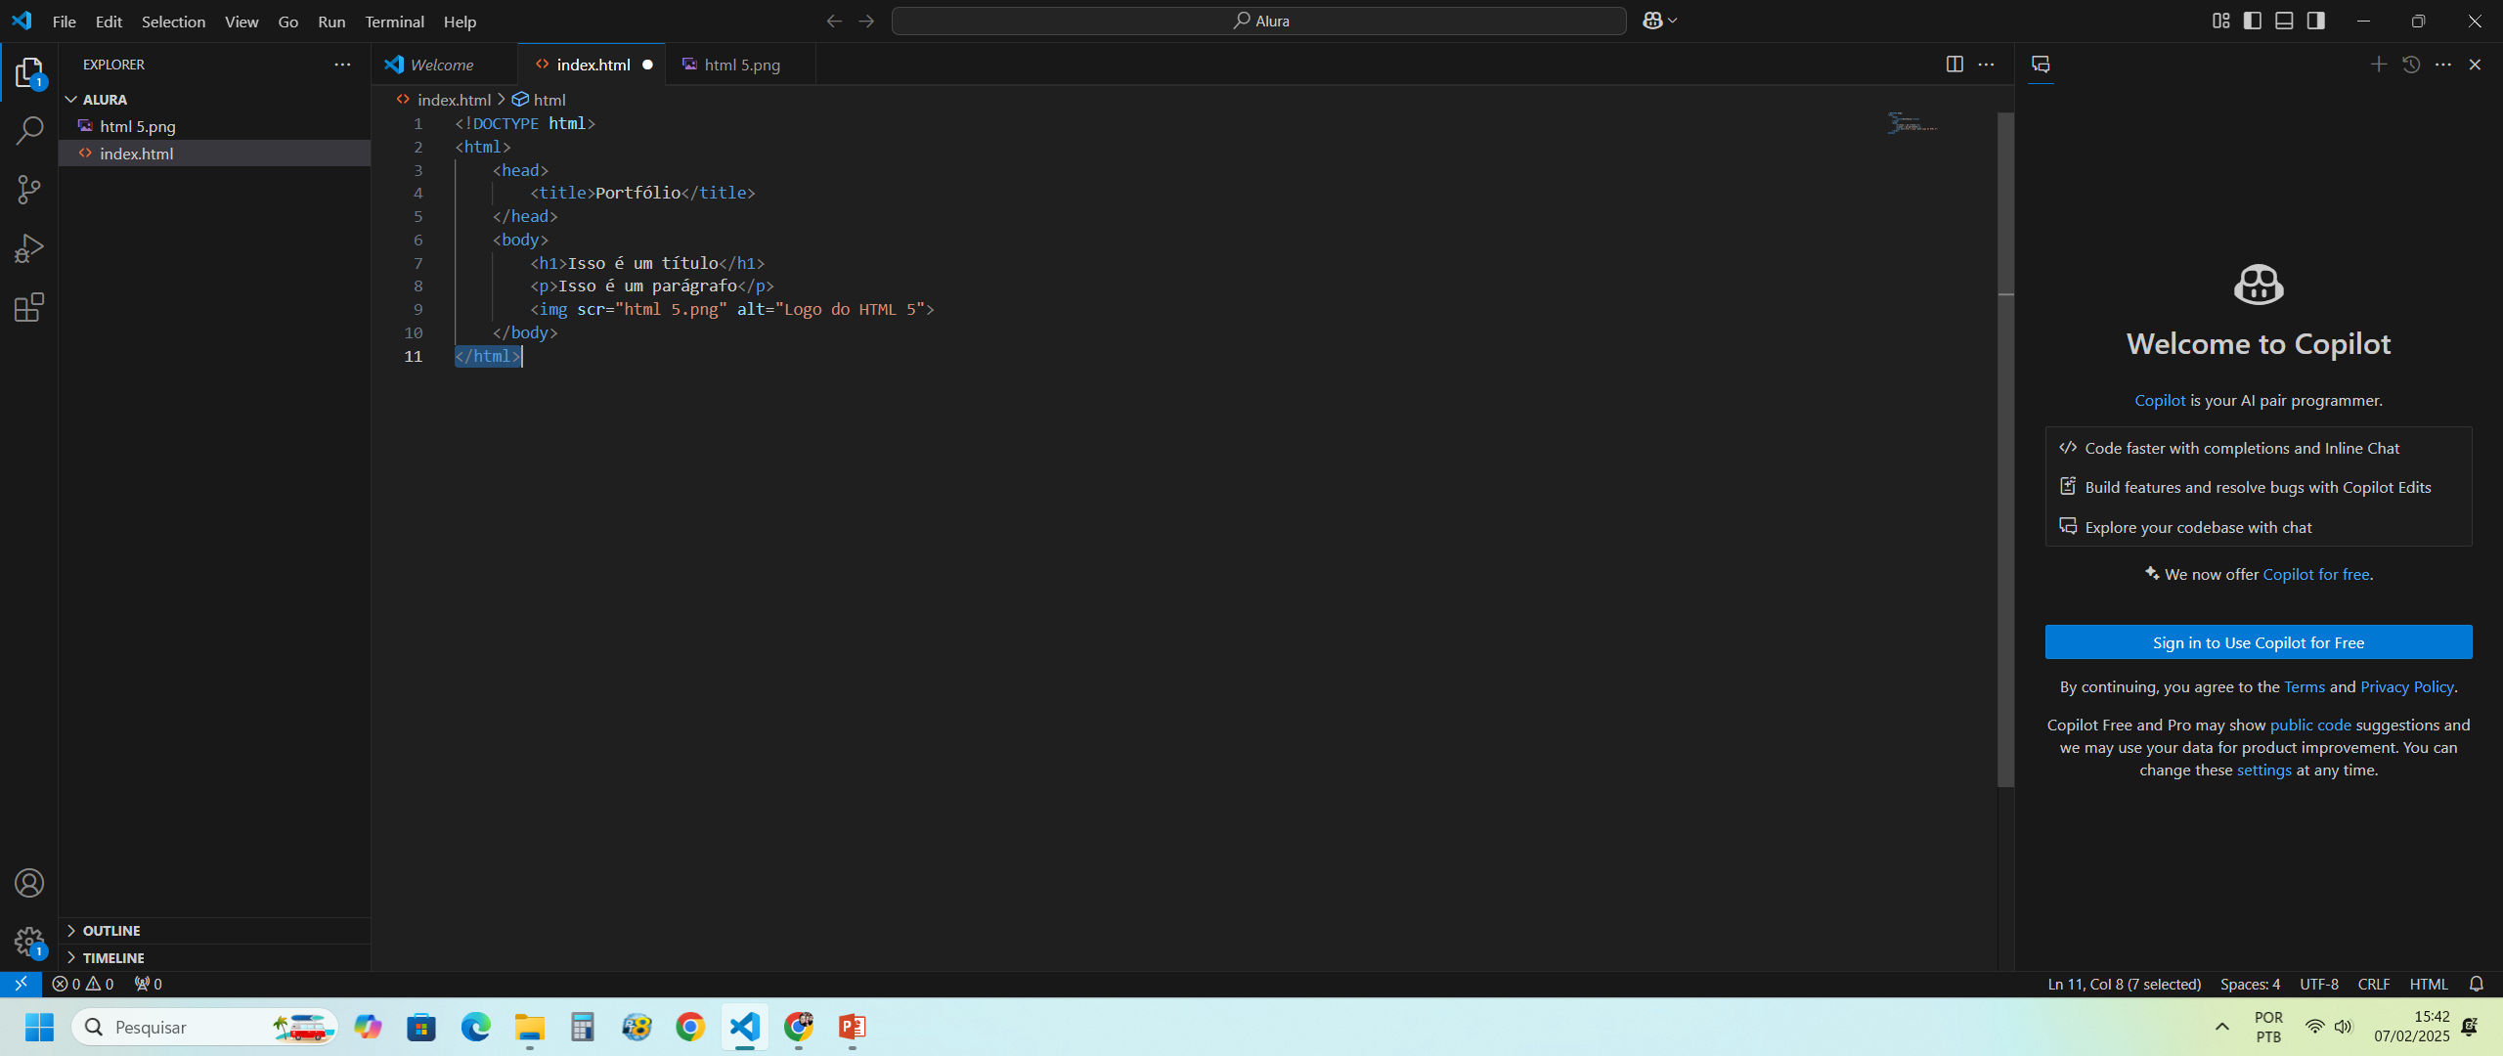Open Source Control view

[x=29, y=190]
